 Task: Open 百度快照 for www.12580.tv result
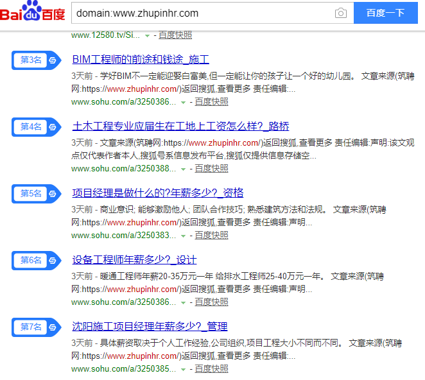175,35
